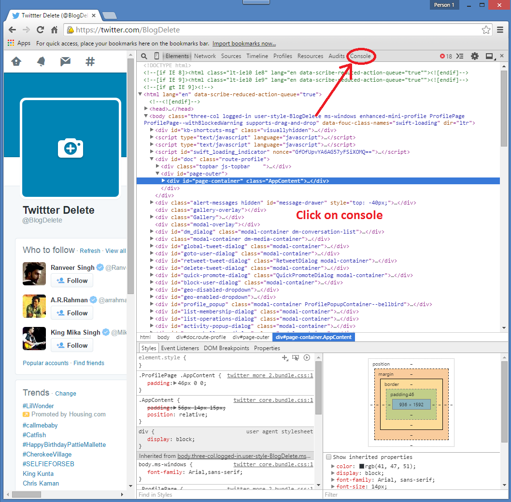Select body in the breadcrumb bar
511x502 pixels.
(164, 337)
